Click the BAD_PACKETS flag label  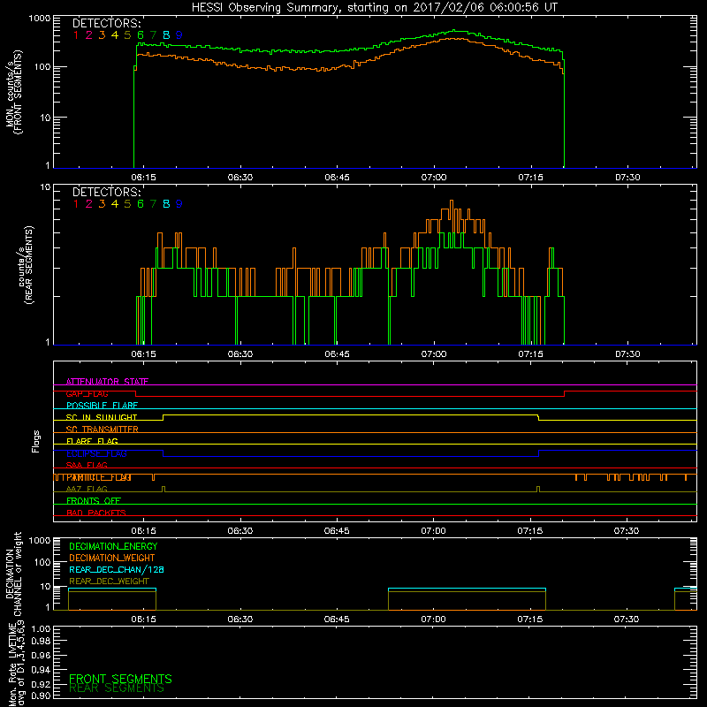coord(96,513)
